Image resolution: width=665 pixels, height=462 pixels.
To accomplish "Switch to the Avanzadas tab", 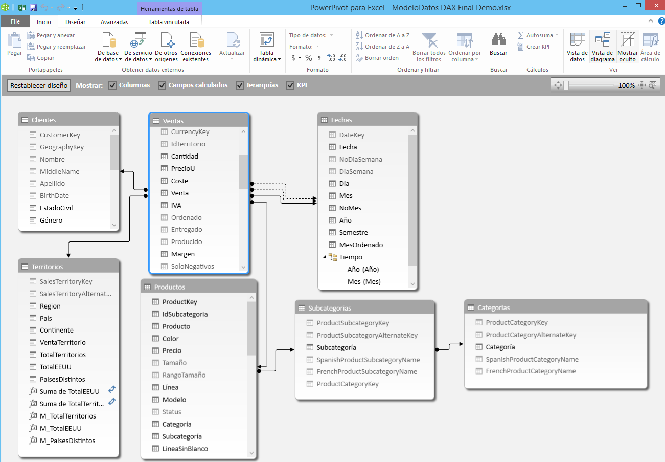I will pyautogui.click(x=114, y=22).
